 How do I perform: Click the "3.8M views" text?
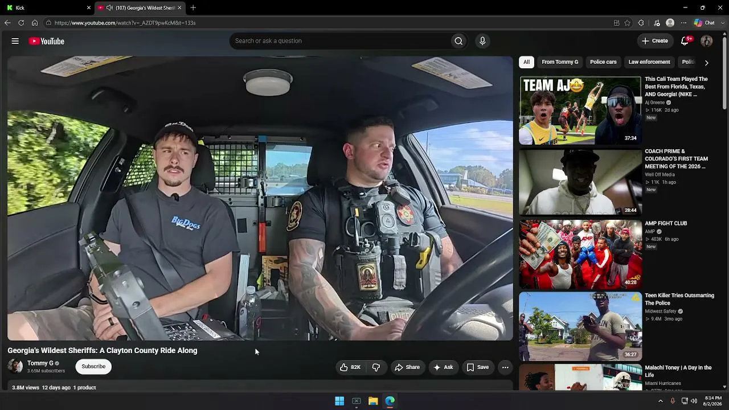click(x=26, y=388)
